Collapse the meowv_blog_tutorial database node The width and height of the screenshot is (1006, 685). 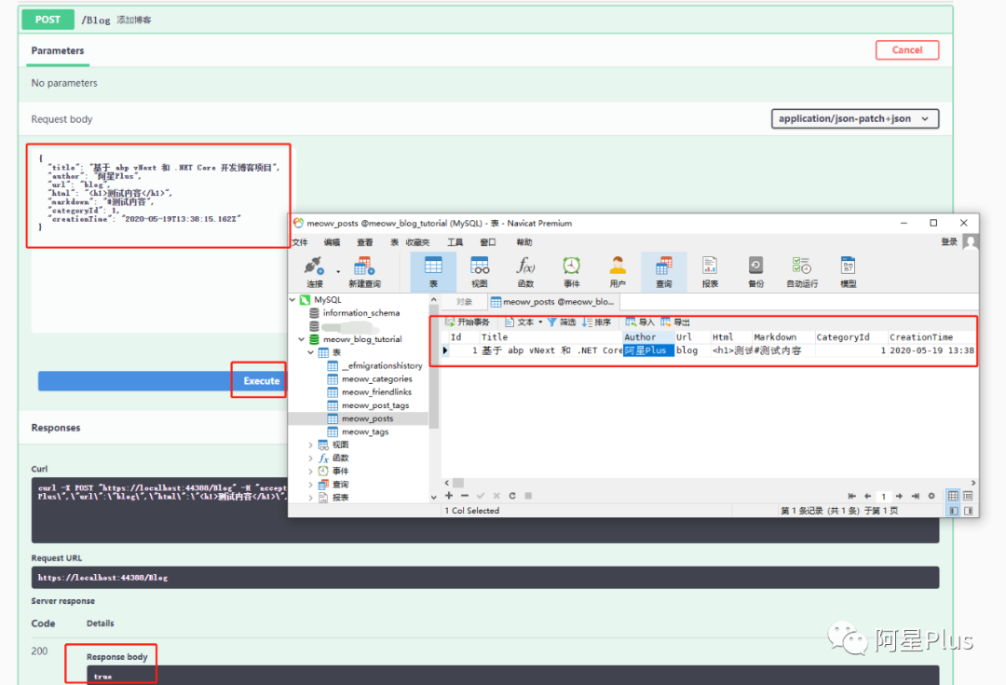[x=302, y=339]
